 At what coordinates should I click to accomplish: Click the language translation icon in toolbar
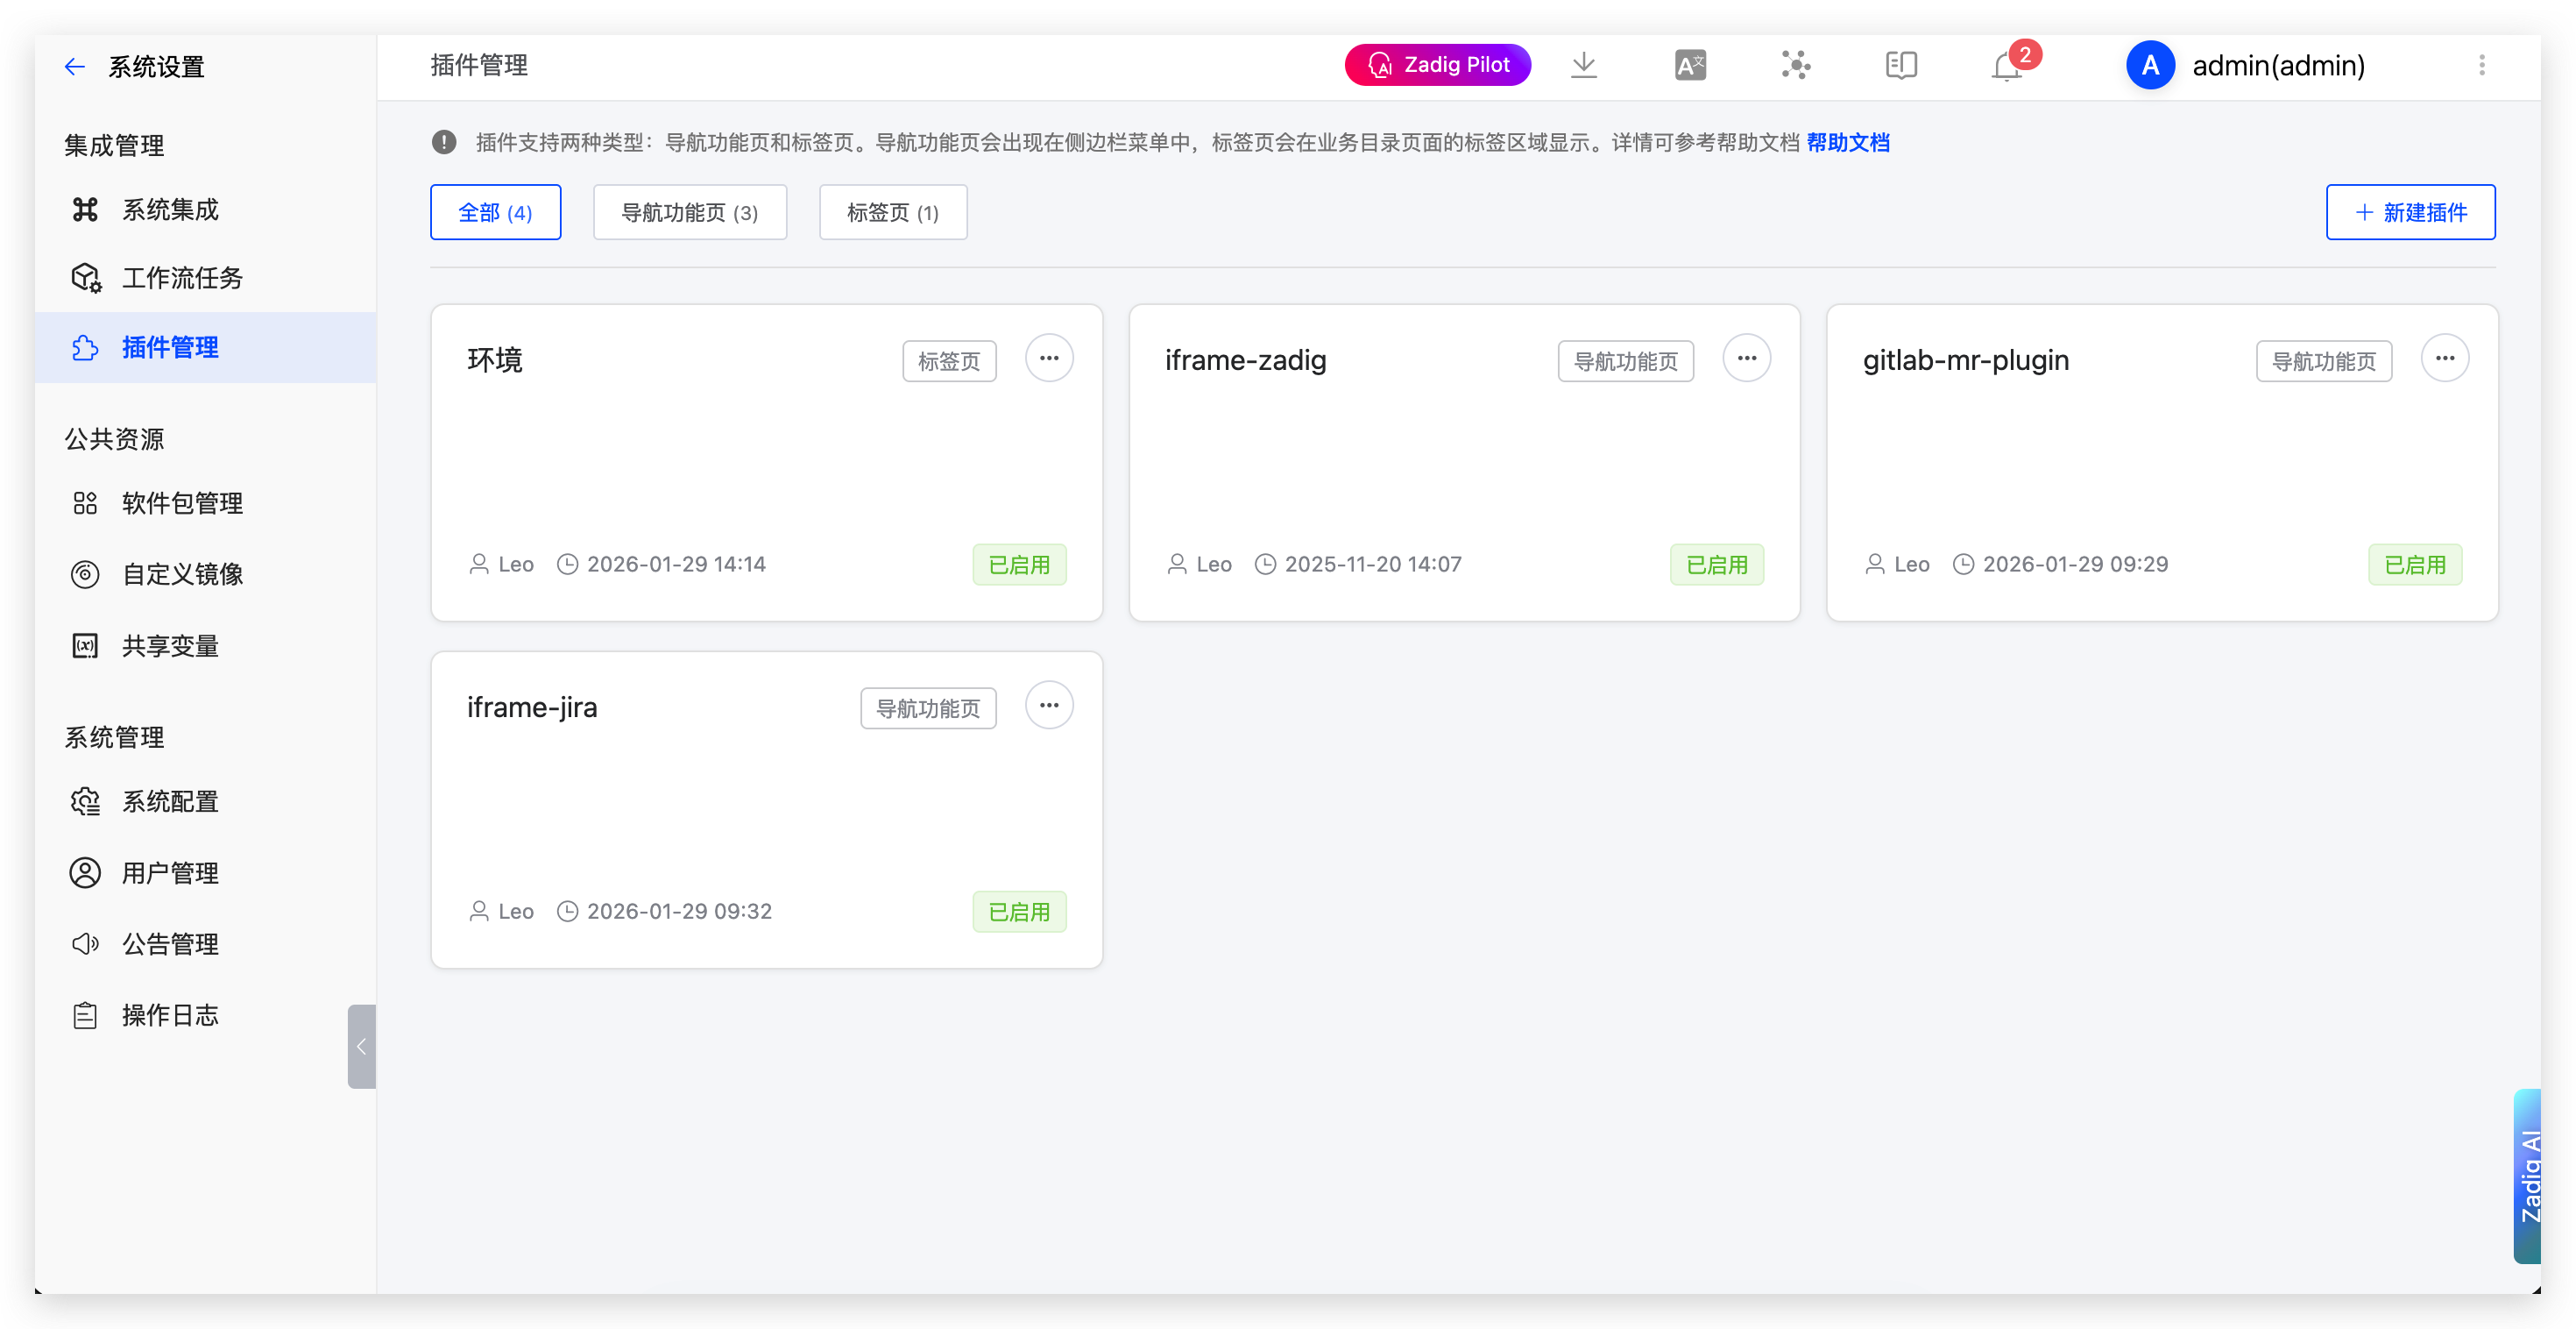[x=1690, y=64]
